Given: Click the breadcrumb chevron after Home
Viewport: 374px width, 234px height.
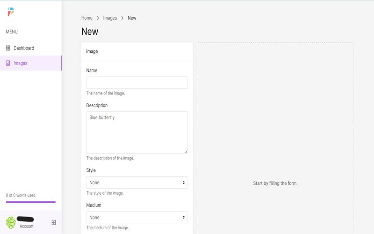Looking at the screenshot, I should pyautogui.click(x=98, y=18).
